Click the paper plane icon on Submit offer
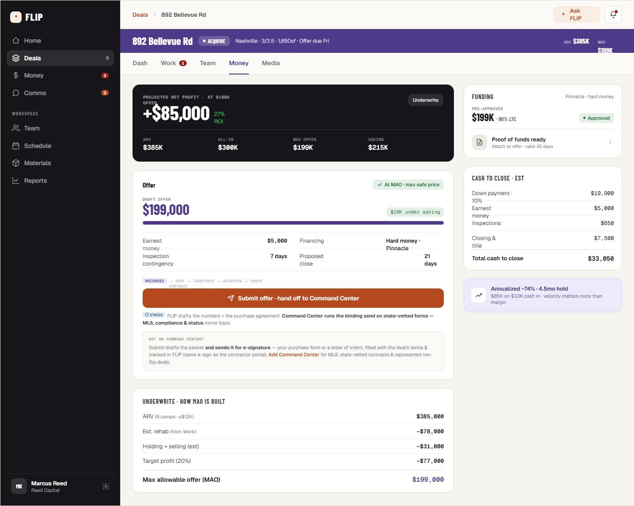Screen dimensions: 634x506 click(x=231, y=298)
